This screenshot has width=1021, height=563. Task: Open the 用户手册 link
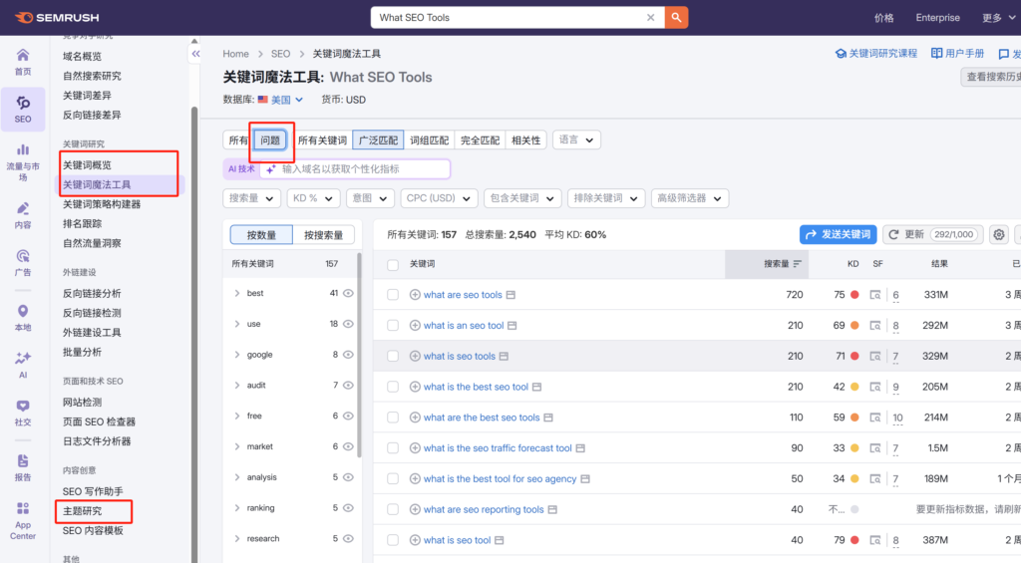958,54
